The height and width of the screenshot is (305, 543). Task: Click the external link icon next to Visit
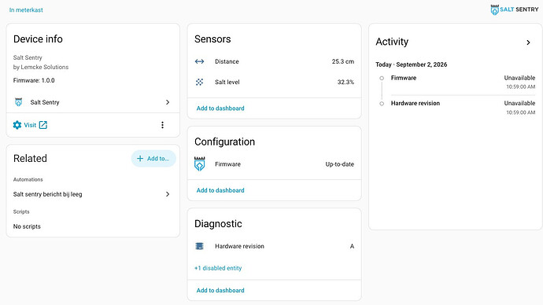43,125
